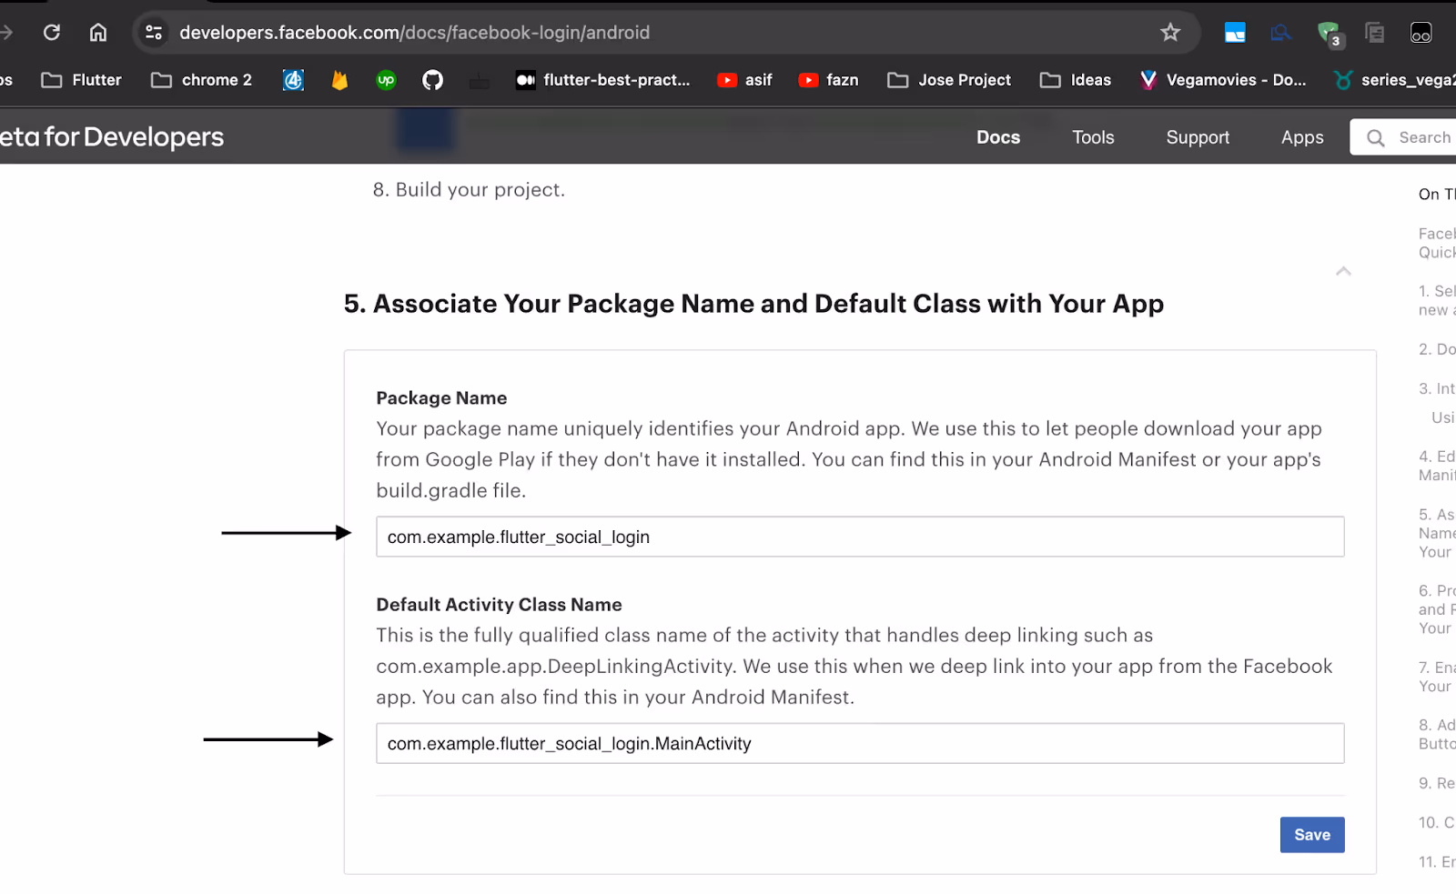This screenshot has height=894, width=1456.
Task: Reload the page with the refresh icon
Action: (52, 33)
